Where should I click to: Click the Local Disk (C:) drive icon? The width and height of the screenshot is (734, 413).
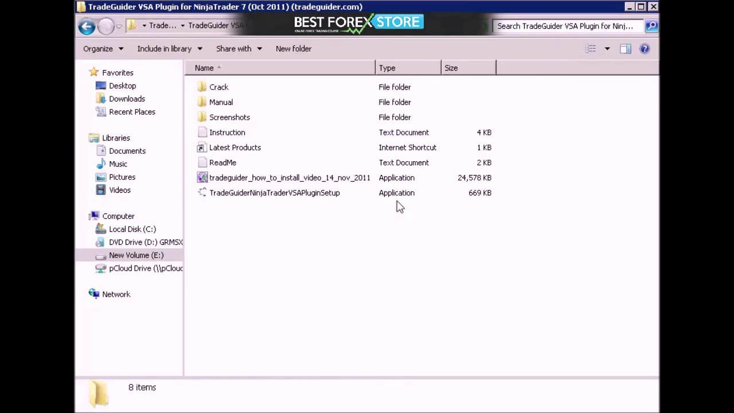pos(101,229)
